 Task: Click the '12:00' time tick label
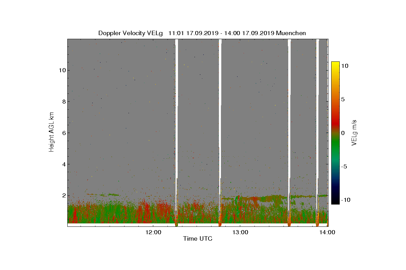pyautogui.click(x=153, y=232)
